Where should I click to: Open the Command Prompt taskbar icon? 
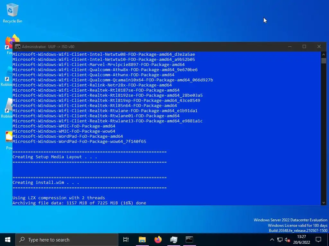click(x=189, y=240)
